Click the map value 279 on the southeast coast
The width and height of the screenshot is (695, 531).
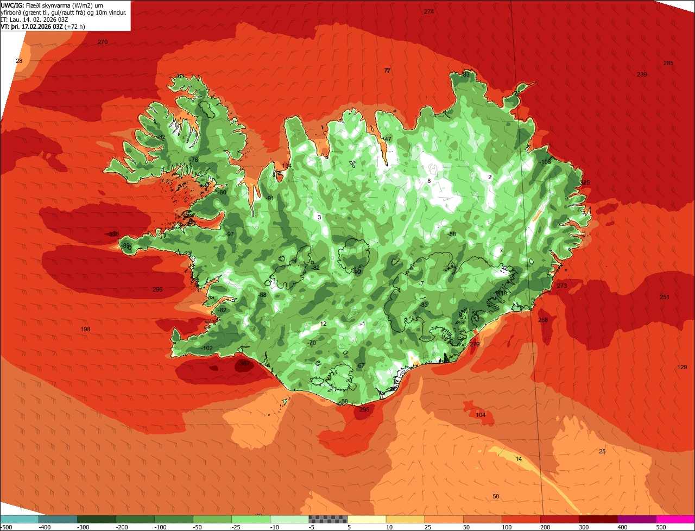tap(475, 344)
